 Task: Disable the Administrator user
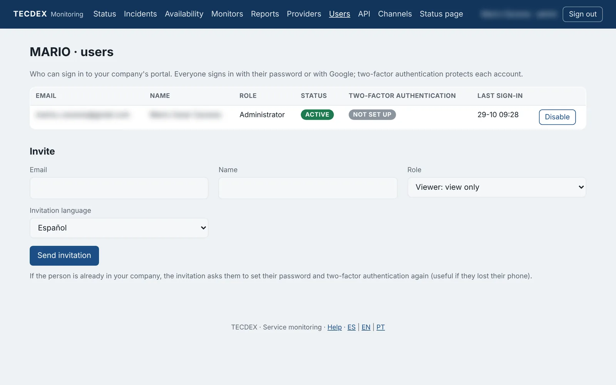tap(557, 117)
